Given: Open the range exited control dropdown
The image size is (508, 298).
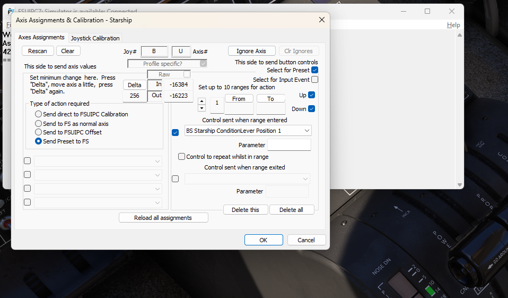Looking at the screenshot, I should coord(247,179).
